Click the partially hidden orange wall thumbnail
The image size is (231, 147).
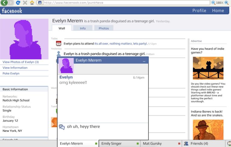click(x=54, y=122)
